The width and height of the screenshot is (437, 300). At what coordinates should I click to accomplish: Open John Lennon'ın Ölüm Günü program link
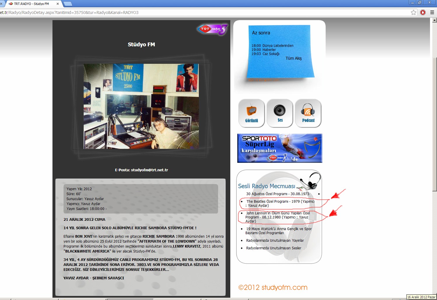[278, 217]
